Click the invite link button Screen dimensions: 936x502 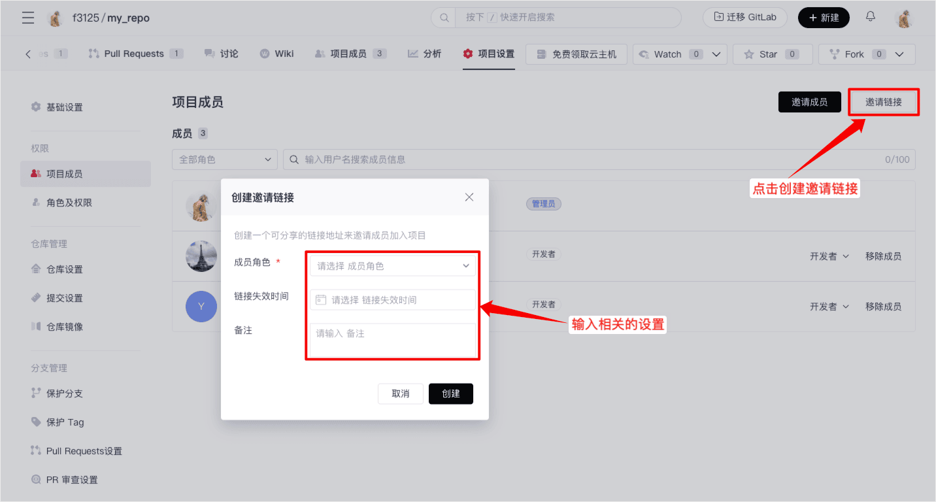tap(883, 102)
